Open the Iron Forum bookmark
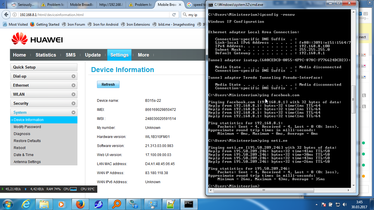The width and height of the screenshot is (374, 210). [73, 24]
